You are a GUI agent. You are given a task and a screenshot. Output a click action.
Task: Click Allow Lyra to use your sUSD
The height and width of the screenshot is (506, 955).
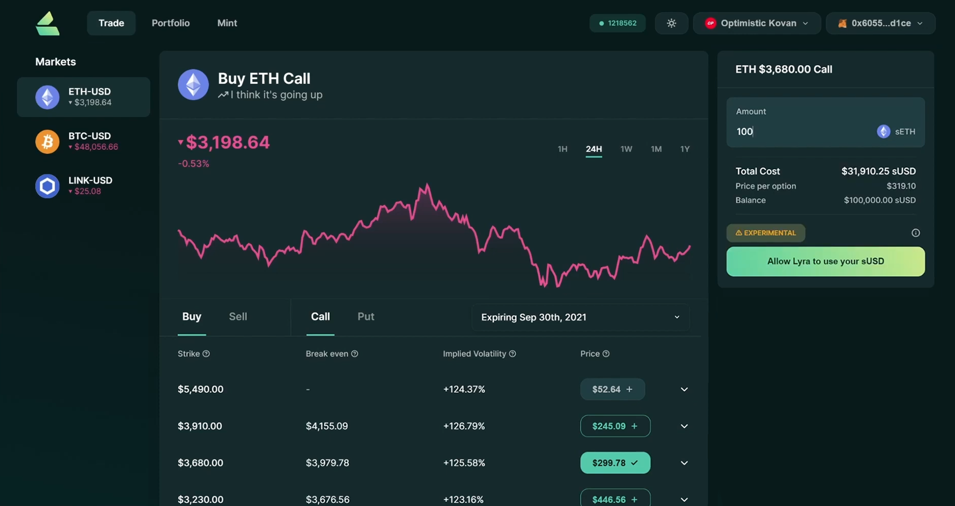(x=825, y=261)
